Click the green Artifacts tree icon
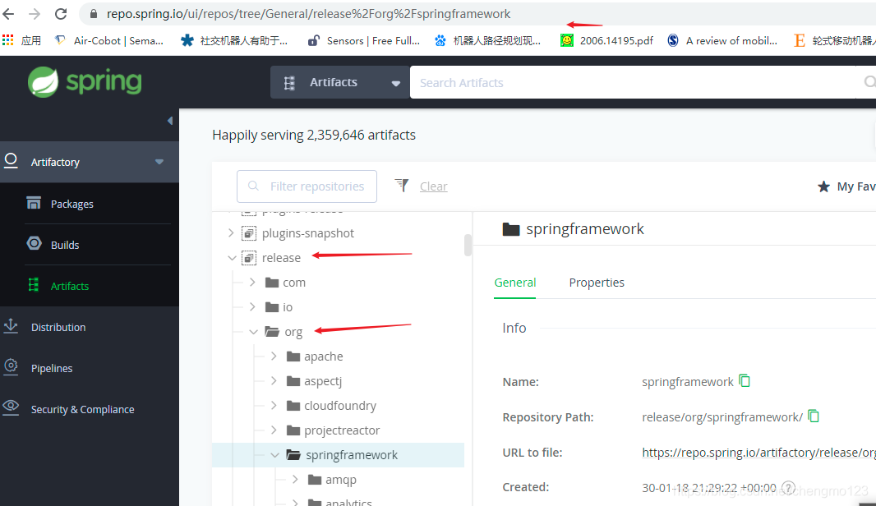 [34, 285]
